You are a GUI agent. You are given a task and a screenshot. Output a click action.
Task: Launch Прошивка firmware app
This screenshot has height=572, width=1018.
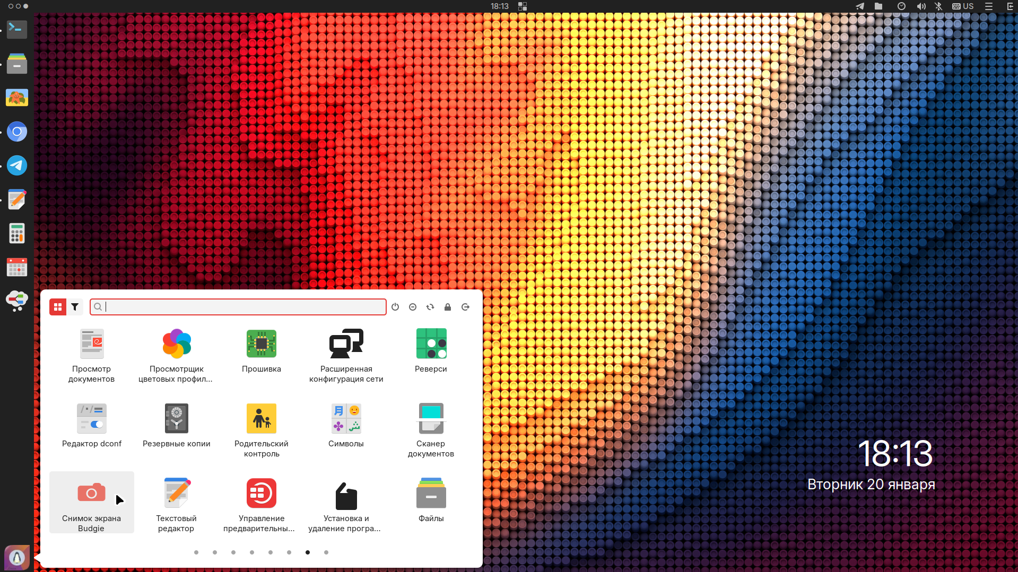click(x=261, y=351)
